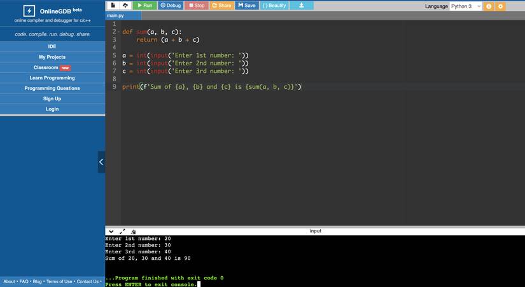Viewport: 525px width, 287px height.
Task: Select the input console tab label
Action: pos(315,231)
